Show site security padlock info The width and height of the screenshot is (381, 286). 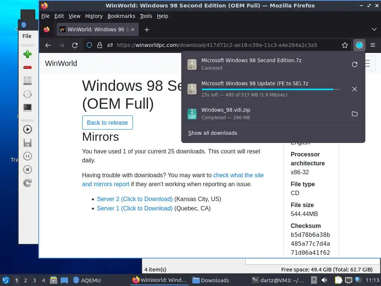tap(100, 45)
